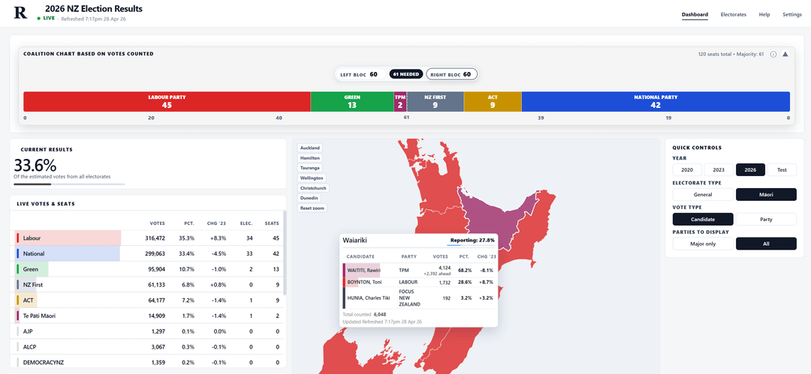Image resolution: width=811 pixels, height=374 pixels.
Task: Click the green LIVE status indicator
Action: 47,18
